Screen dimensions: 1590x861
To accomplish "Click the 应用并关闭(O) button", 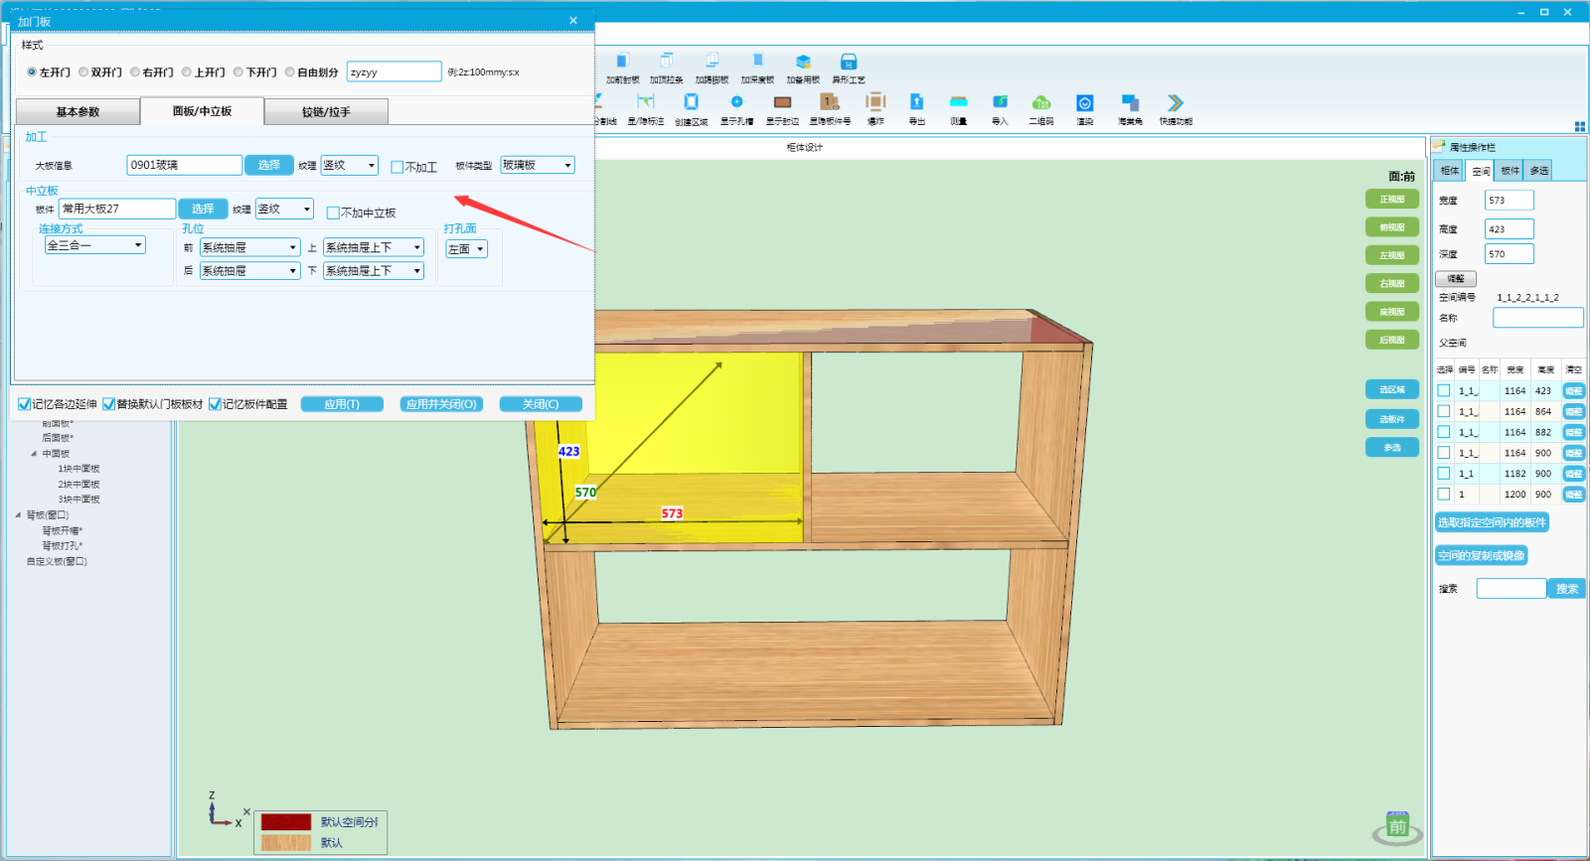I will (x=441, y=404).
